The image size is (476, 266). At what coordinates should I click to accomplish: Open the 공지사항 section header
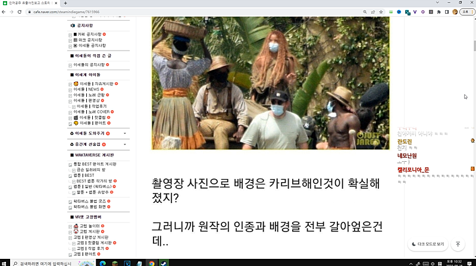(84, 26)
